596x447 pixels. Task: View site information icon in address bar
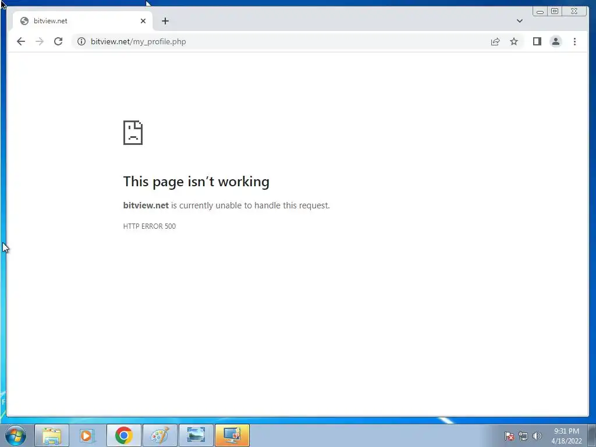[x=81, y=41]
